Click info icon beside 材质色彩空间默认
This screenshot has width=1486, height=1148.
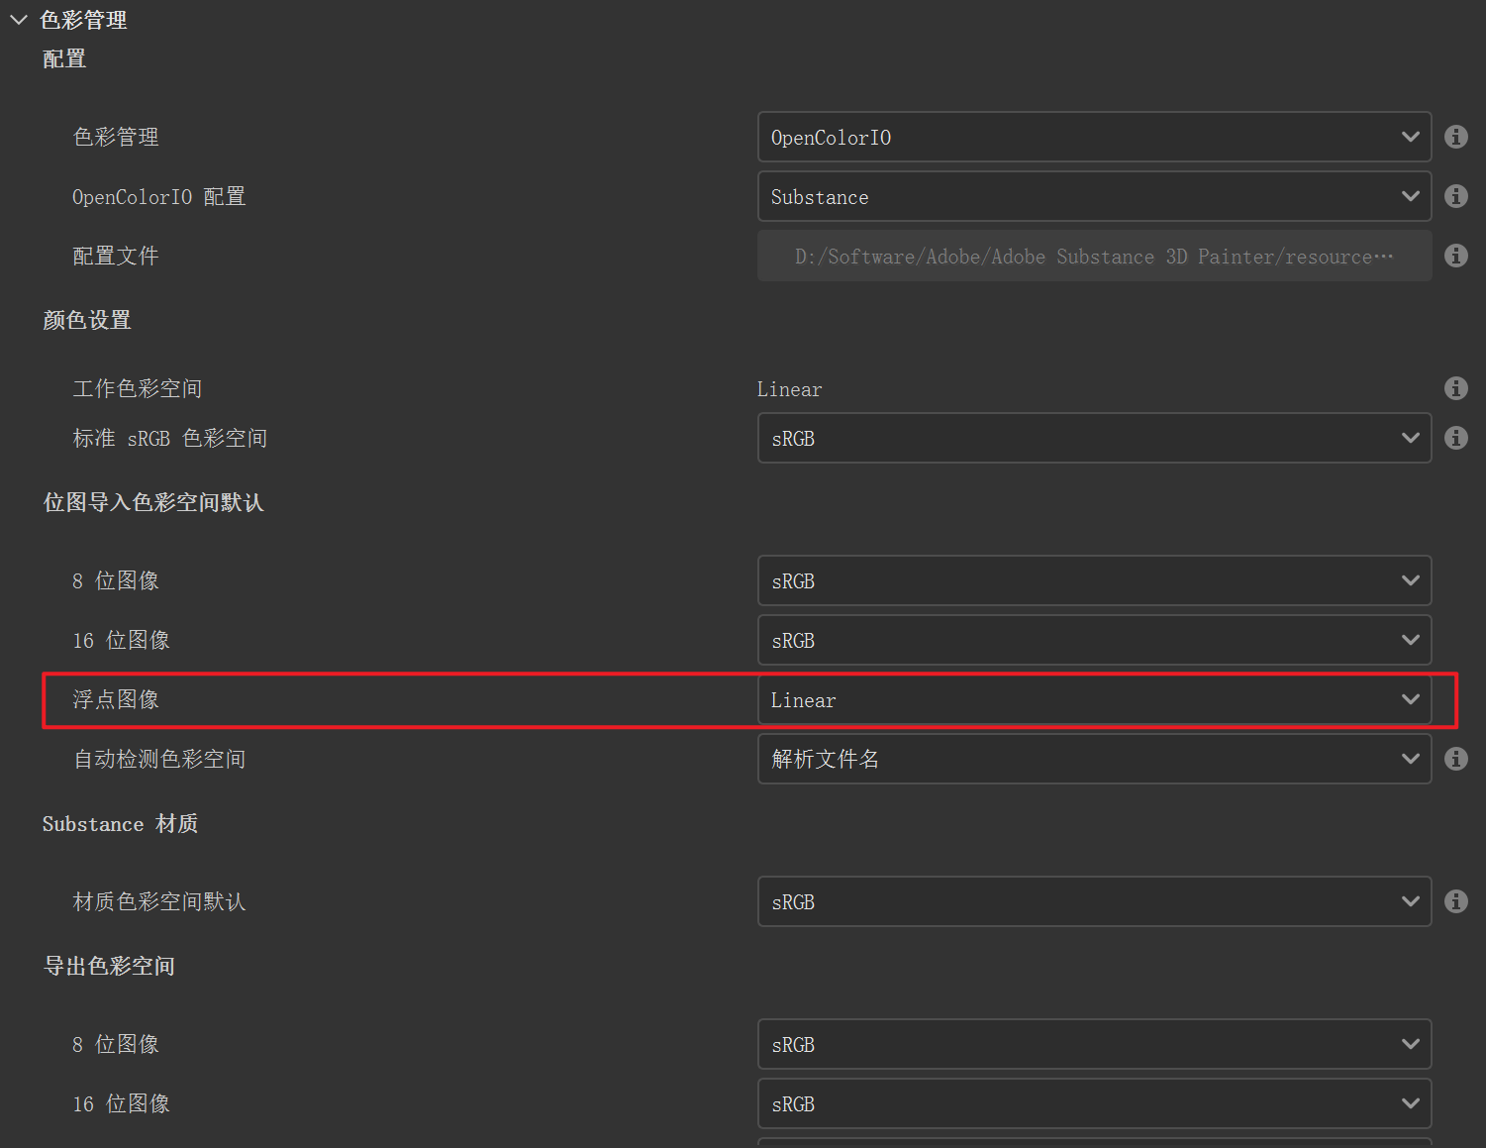pos(1455,901)
